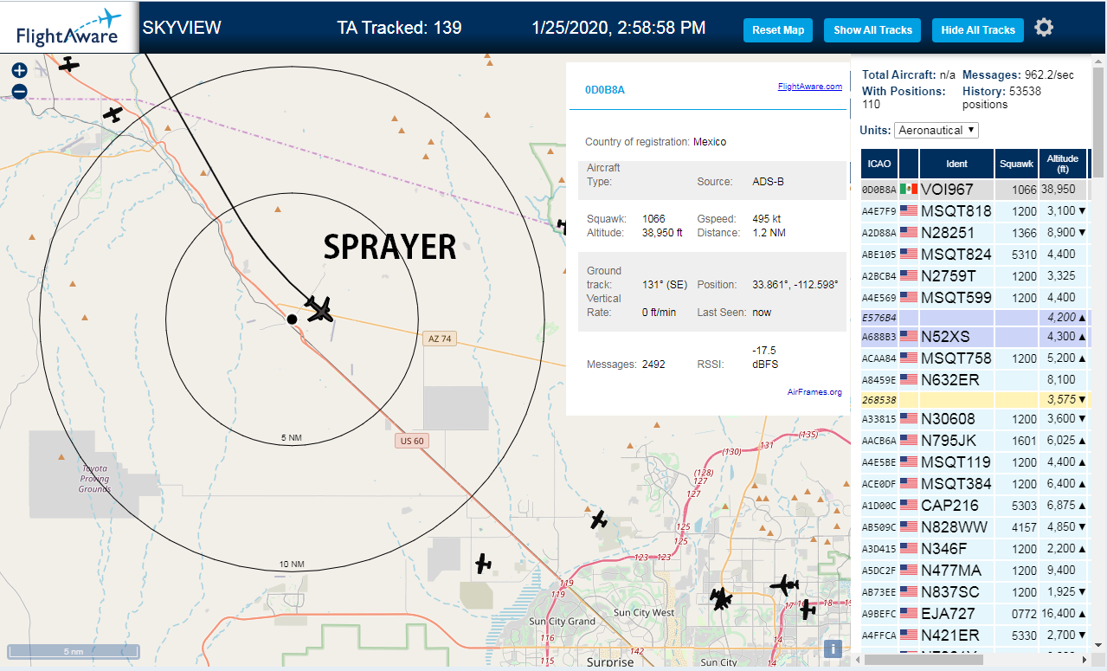Click the horizontal scrollbar under aircraft table

click(922, 660)
